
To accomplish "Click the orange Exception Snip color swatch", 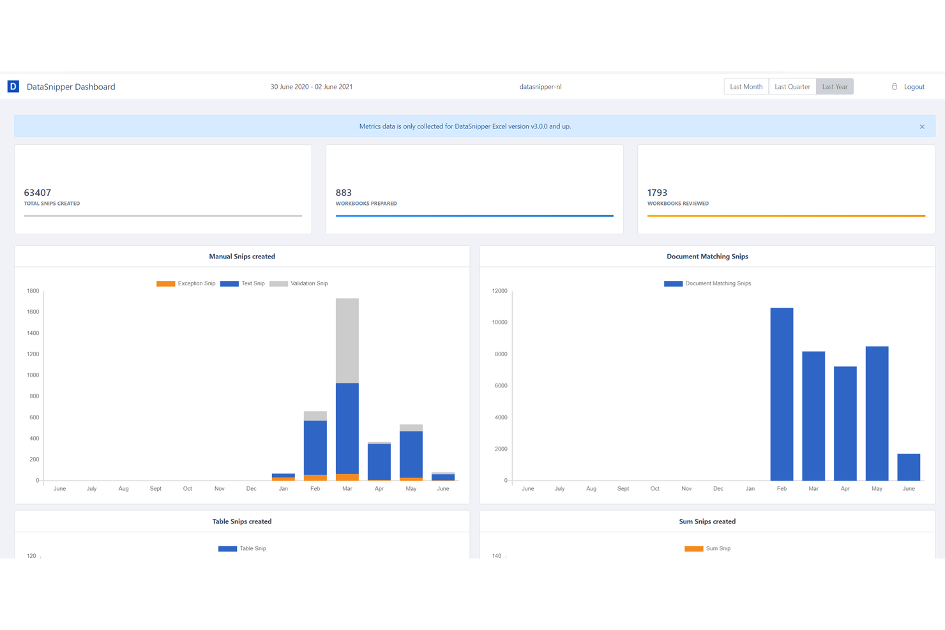I will [166, 283].
